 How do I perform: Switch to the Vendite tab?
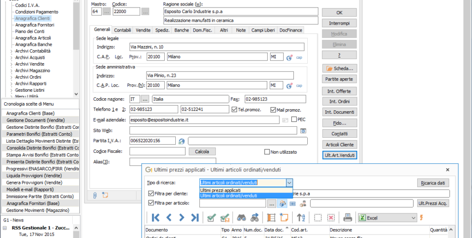pos(143,30)
